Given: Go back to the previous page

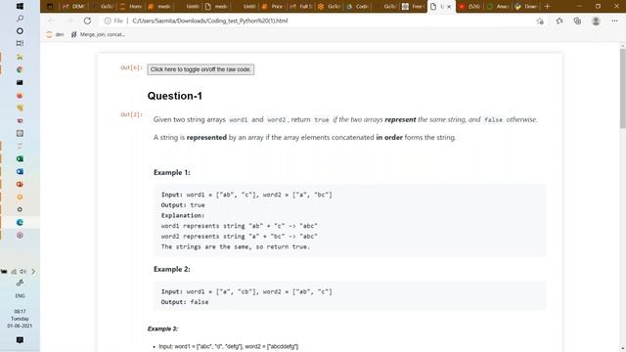Looking at the screenshot, I should point(51,21).
